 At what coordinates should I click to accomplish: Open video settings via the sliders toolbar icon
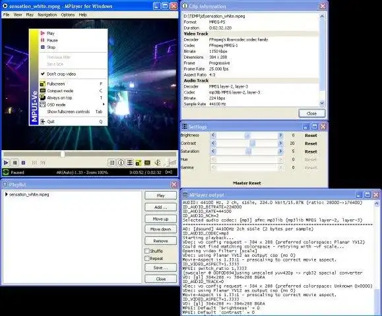[129, 163]
